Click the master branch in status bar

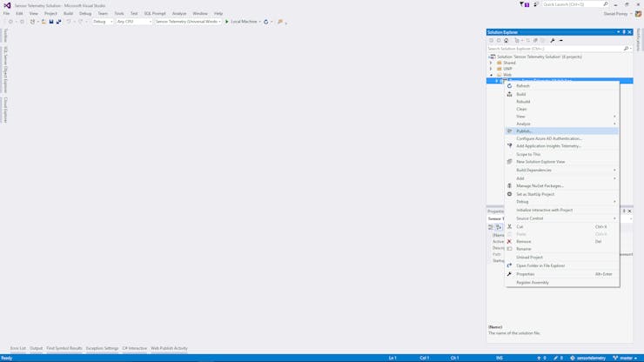(x=625, y=358)
